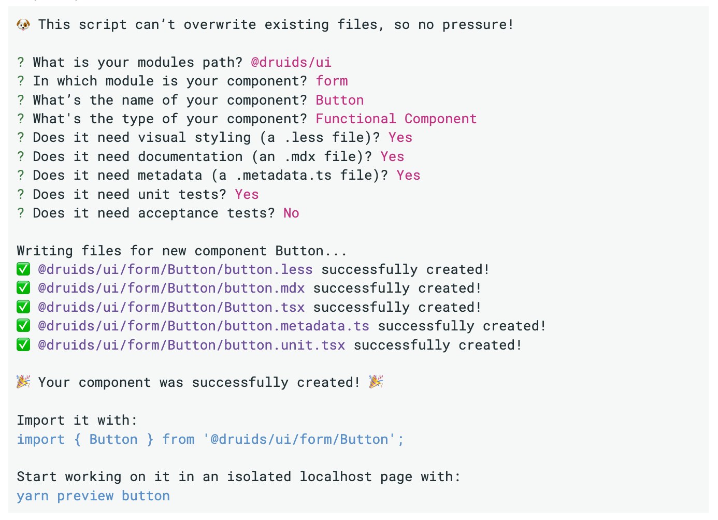Open the @druids/ui/form/Button/Button.tsx file path
718x520 pixels.
(x=171, y=307)
